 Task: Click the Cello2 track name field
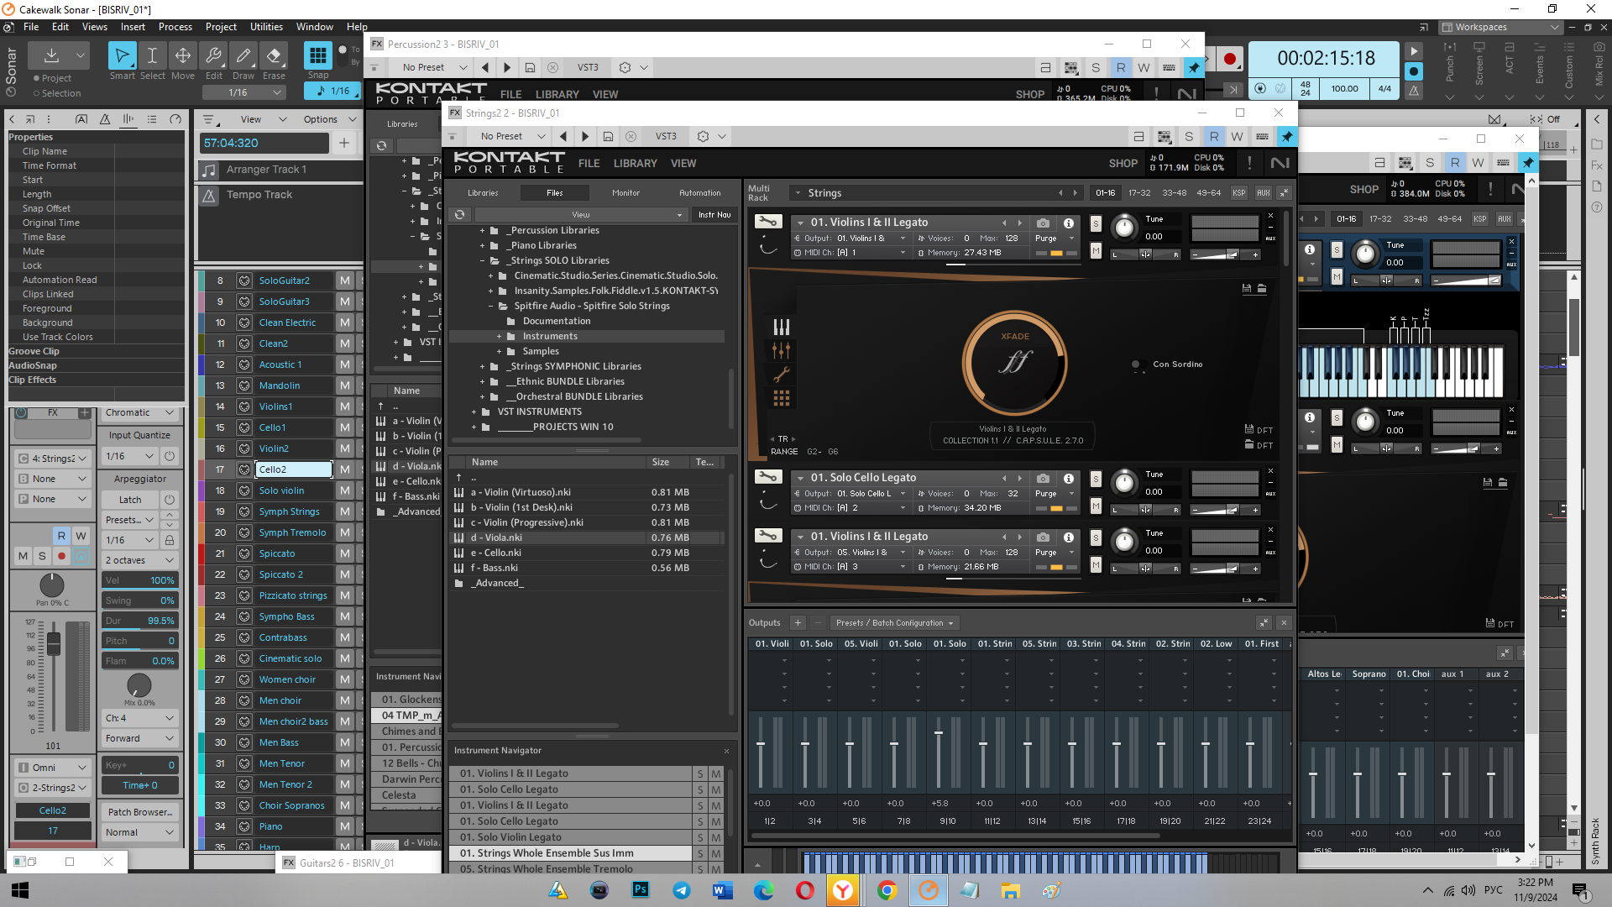pyautogui.click(x=294, y=469)
